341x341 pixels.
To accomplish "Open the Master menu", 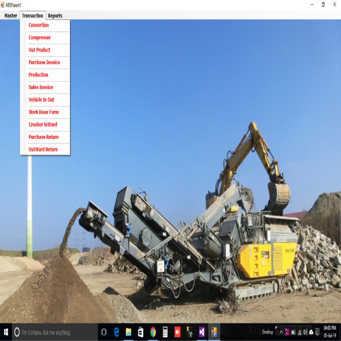I will (x=11, y=16).
